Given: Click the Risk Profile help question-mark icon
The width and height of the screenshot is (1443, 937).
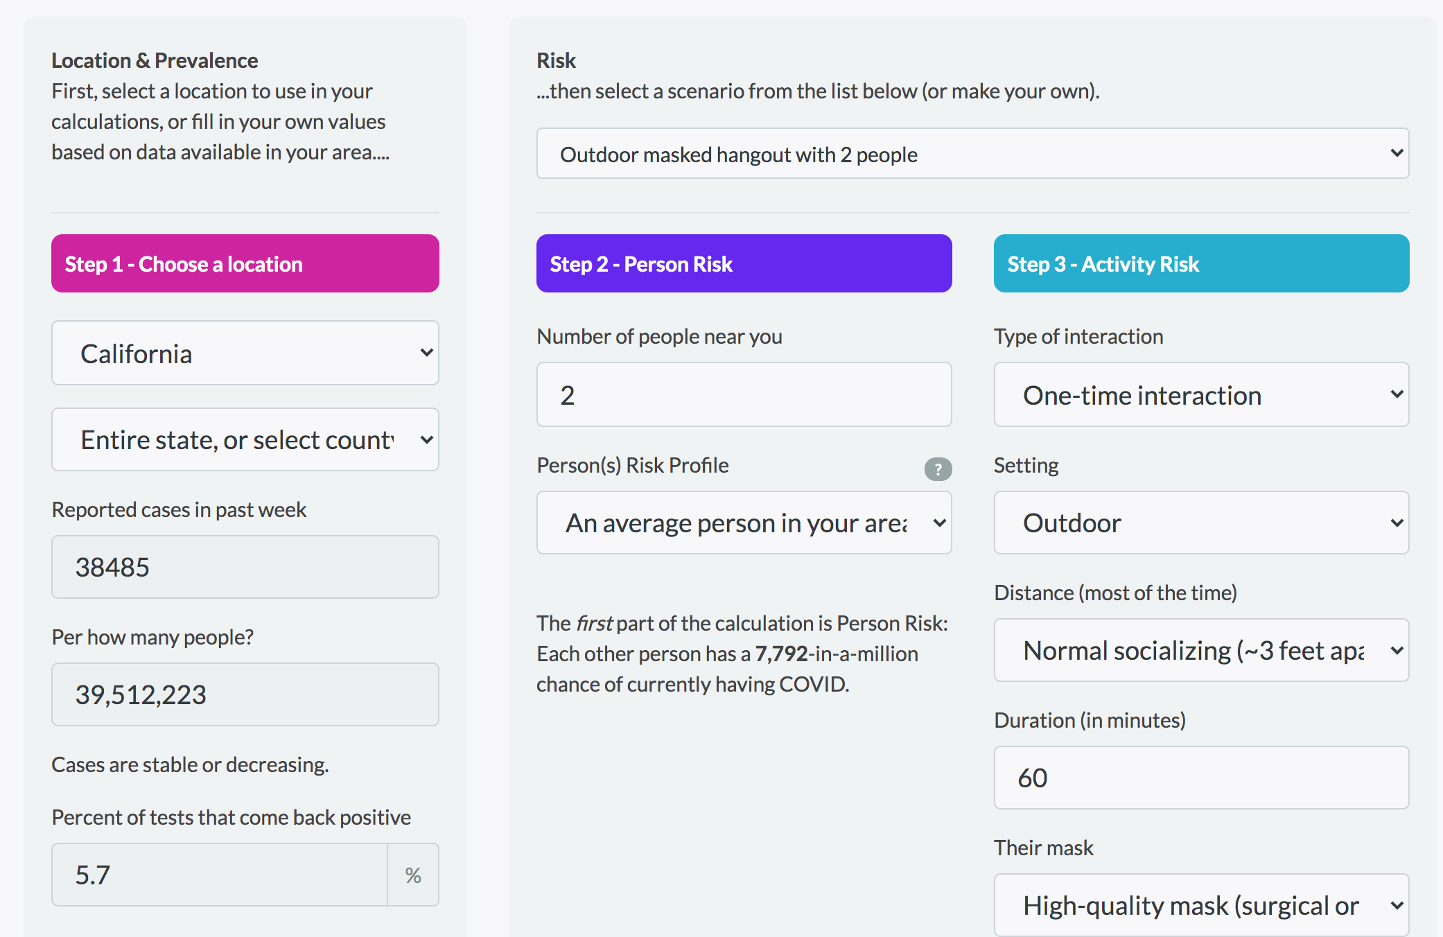Looking at the screenshot, I should [x=938, y=469].
